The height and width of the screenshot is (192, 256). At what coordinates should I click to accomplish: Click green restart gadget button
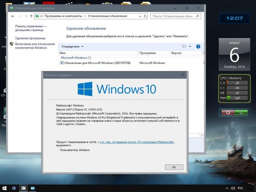pyautogui.click(x=241, y=113)
